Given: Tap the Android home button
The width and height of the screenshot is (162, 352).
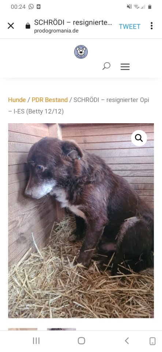Looking at the screenshot, I should click(82, 341).
